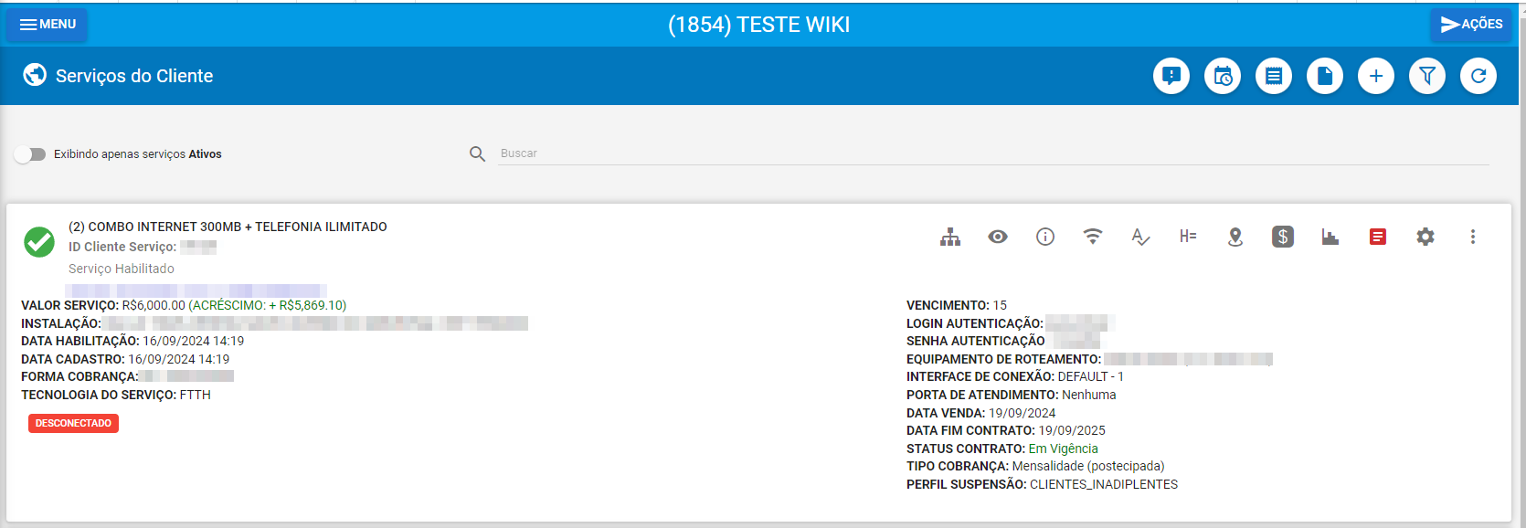Focus the Buscar search field
The height and width of the screenshot is (528, 1526).
(994, 153)
